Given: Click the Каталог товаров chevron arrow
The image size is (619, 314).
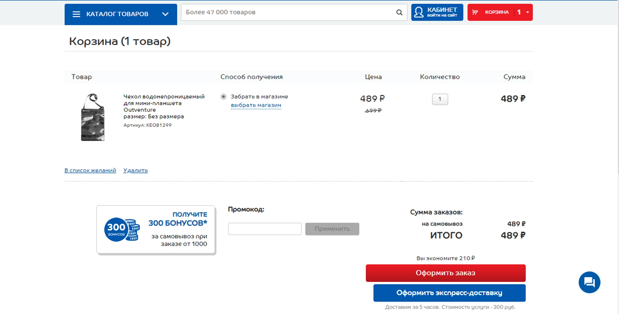Looking at the screenshot, I should coord(165,14).
